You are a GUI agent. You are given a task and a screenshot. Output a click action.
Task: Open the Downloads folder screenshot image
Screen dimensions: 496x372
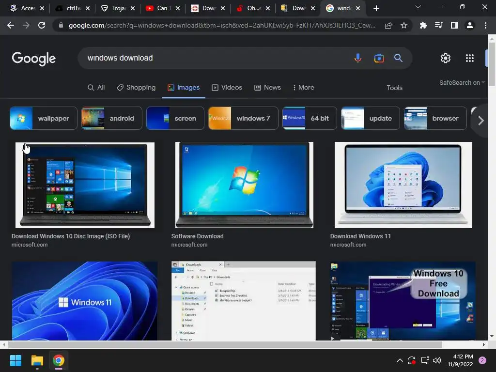(243, 301)
